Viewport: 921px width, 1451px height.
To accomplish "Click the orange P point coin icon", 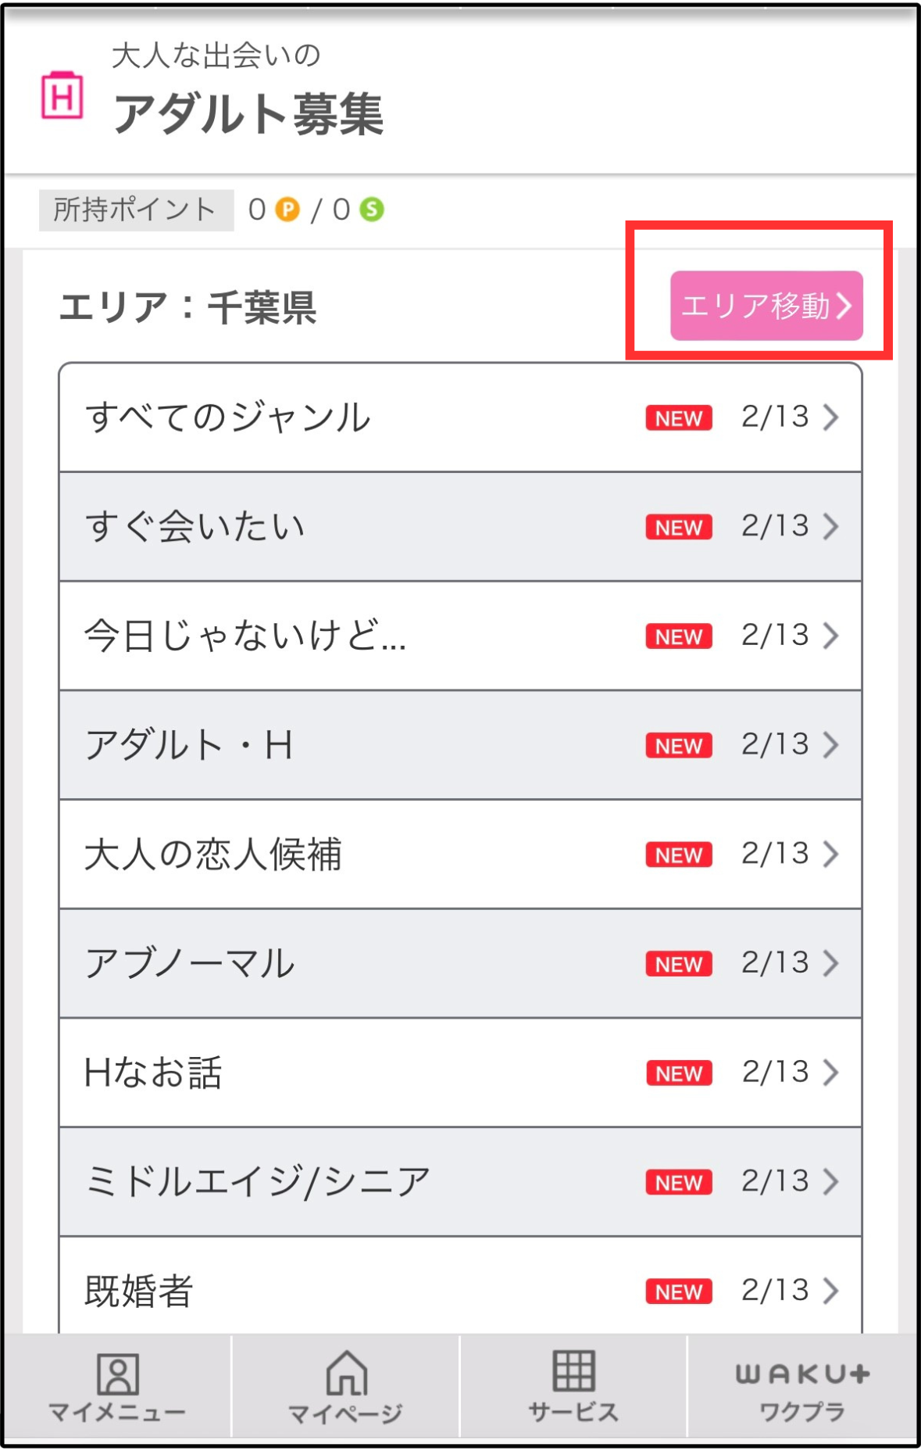I will [287, 210].
